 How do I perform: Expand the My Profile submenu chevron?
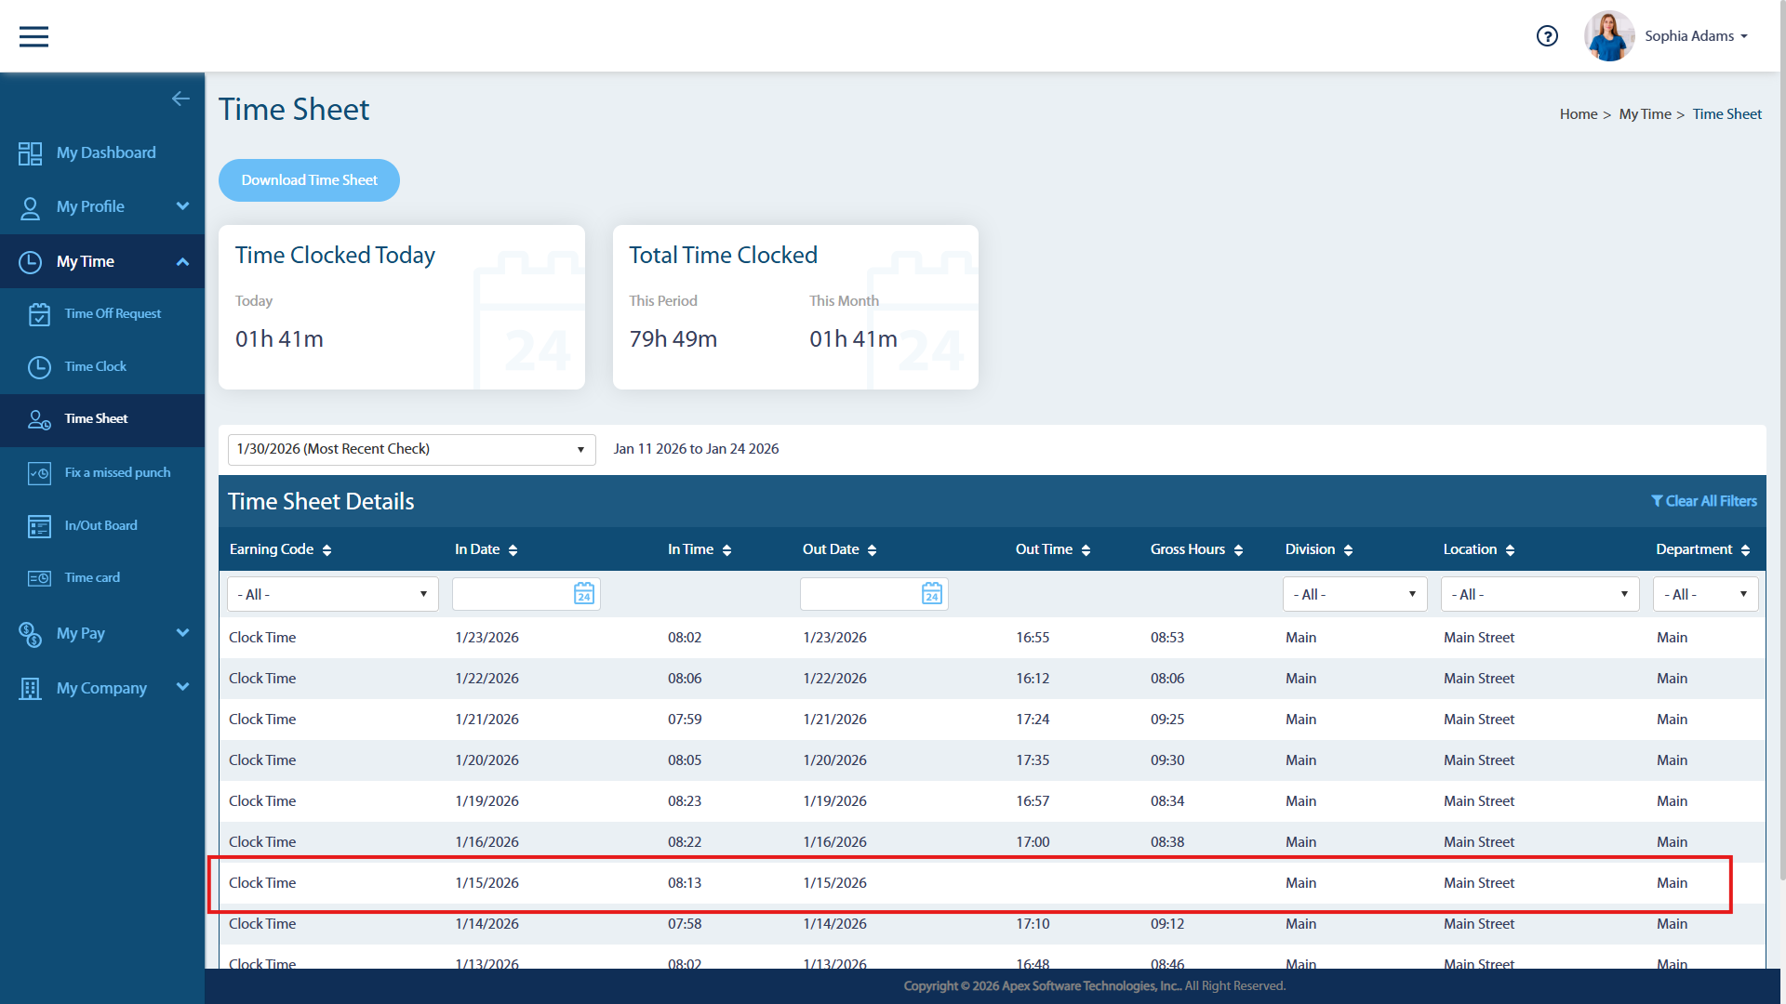pos(182,206)
